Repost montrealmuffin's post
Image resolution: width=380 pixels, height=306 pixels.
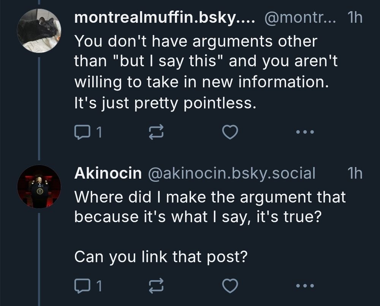(155, 132)
